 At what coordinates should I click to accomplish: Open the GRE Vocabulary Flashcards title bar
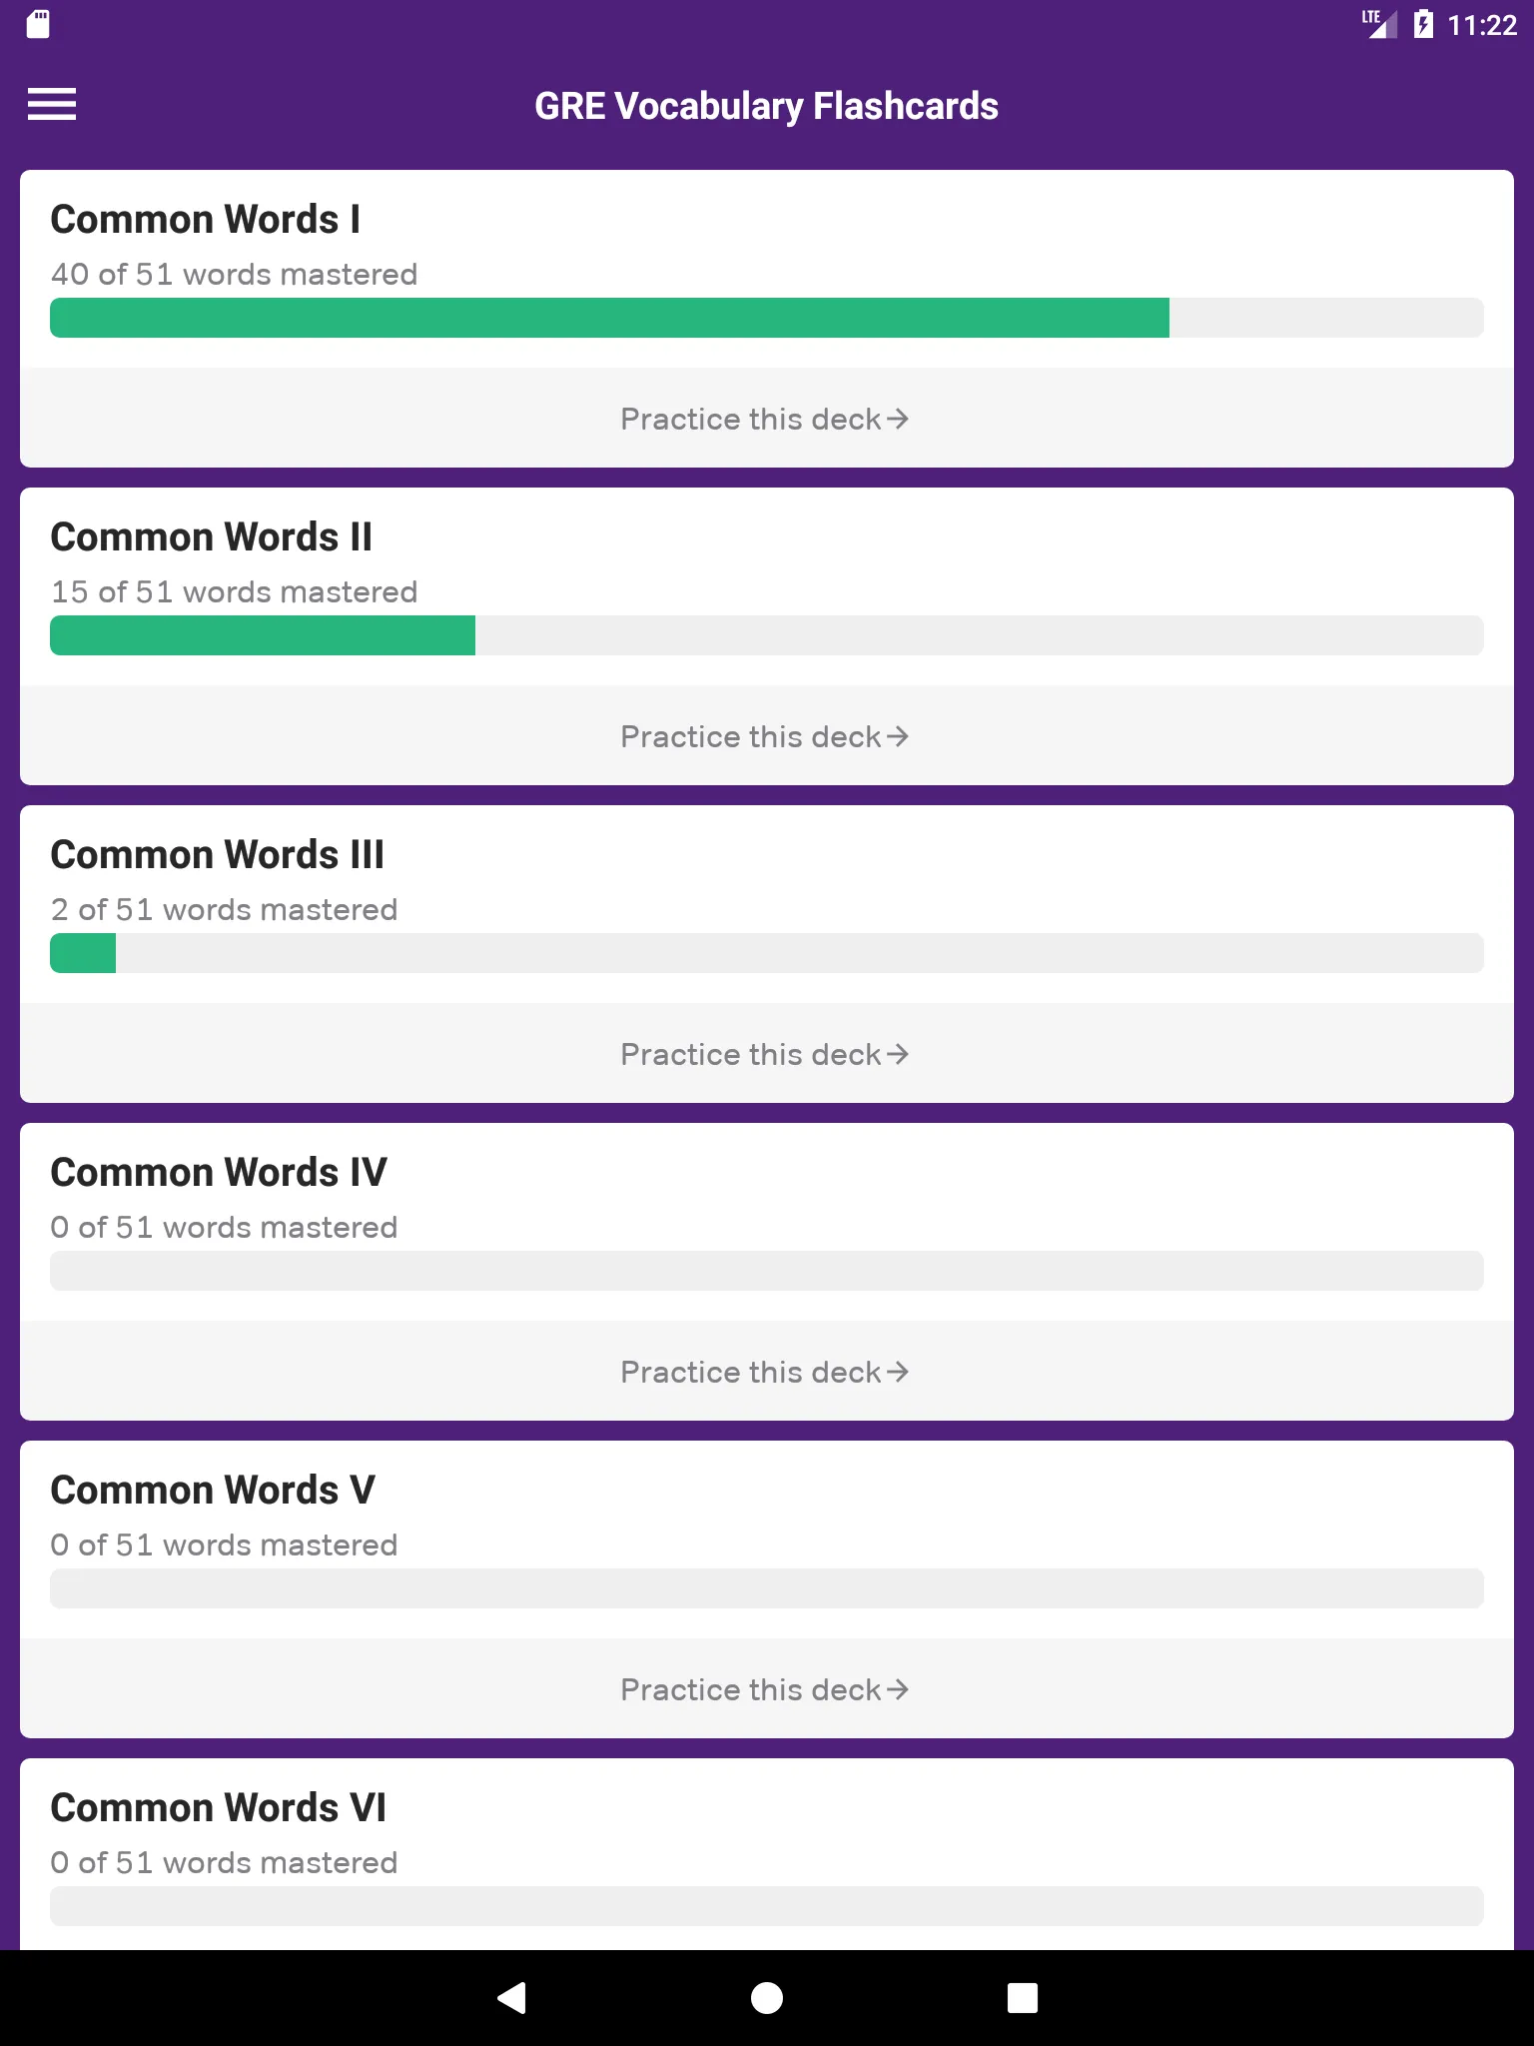[766, 105]
